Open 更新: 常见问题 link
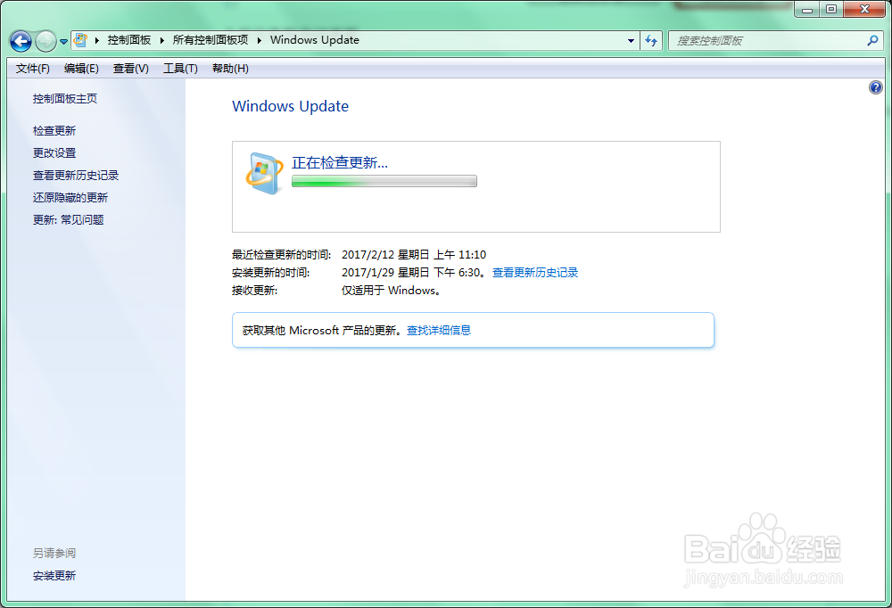The height and width of the screenshot is (608, 892). pos(69,219)
